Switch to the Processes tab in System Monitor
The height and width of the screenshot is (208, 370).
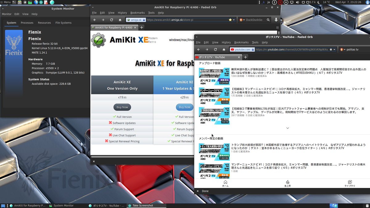pos(27,23)
